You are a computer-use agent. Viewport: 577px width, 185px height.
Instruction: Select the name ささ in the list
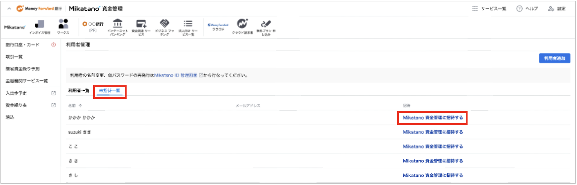(x=74, y=161)
